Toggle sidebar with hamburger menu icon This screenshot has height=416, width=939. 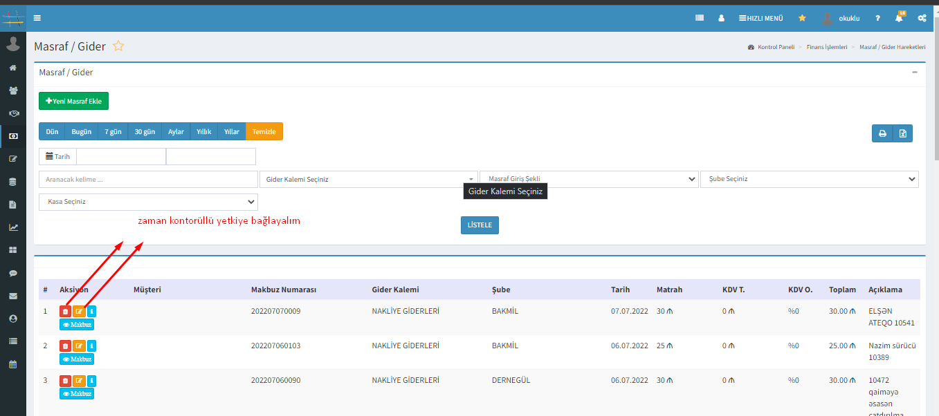coord(37,18)
